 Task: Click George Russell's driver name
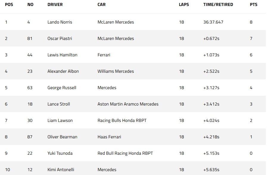tap(62, 88)
